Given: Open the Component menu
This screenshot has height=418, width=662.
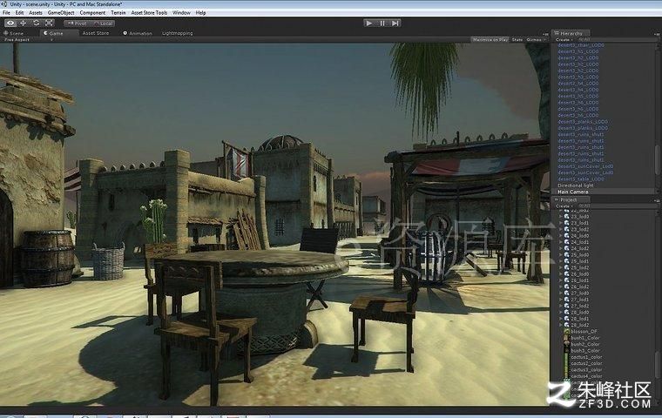Looking at the screenshot, I should [92, 13].
